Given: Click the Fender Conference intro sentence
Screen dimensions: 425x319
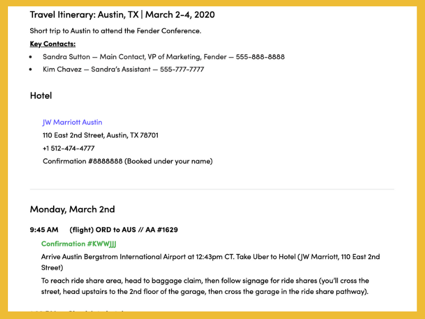Looking at the screenshot, I should click(x=115, y=31).
